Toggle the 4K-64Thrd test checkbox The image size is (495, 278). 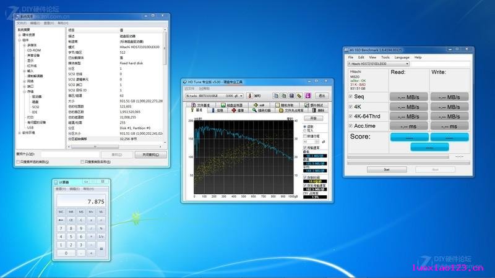coord(350,116)
